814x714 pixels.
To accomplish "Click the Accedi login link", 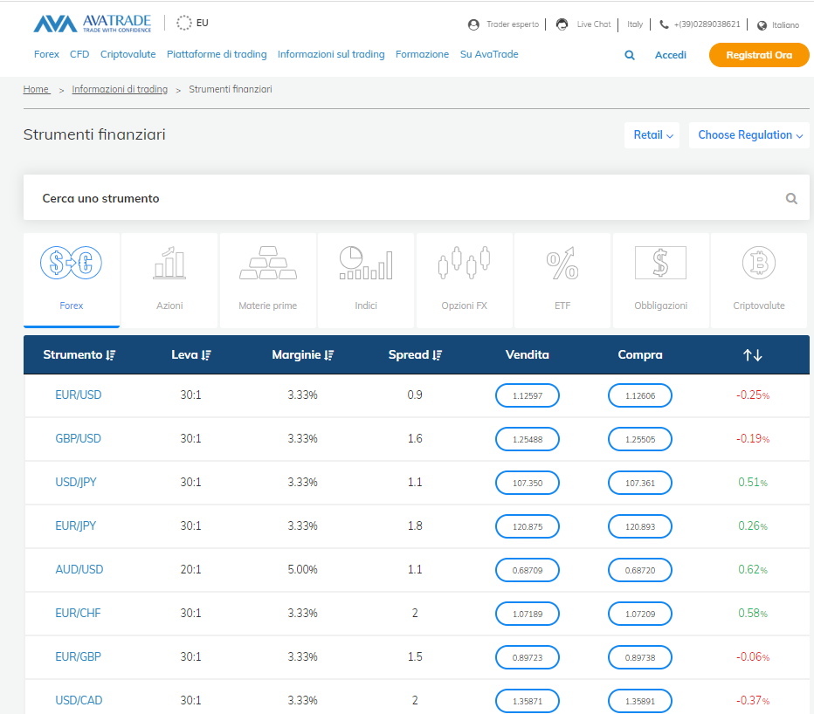I will 670,55.
